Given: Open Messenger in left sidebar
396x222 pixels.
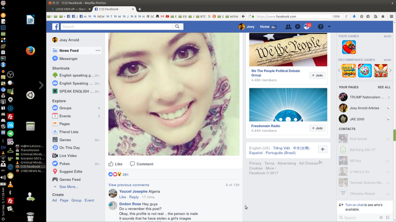Looking at the screenshot, I should tap(68, 59).
